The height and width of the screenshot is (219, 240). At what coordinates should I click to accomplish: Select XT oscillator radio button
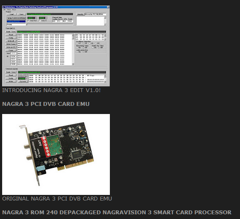tap(84, 43)
